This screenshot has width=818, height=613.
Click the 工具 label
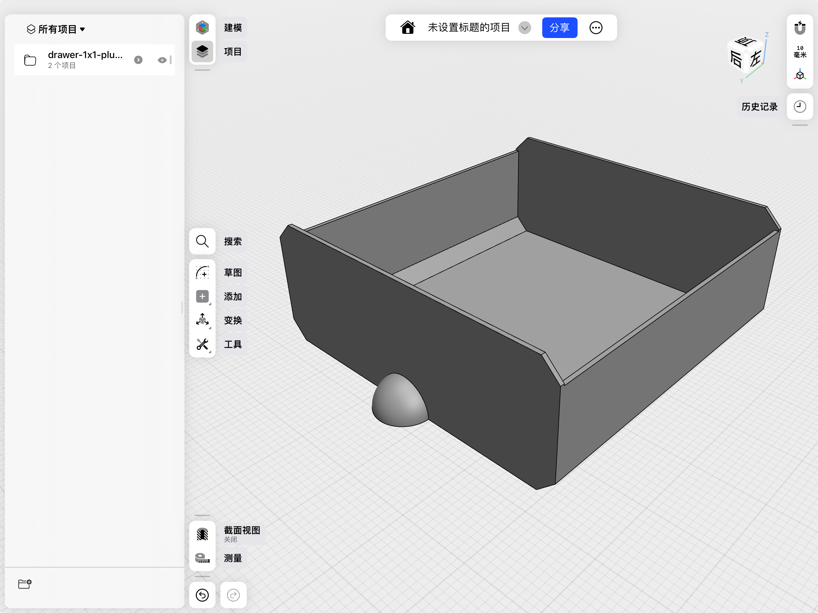[233, 344]
